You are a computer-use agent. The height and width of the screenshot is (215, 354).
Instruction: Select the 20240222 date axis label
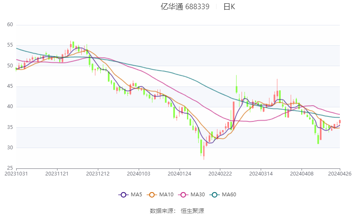coord(220,174)
